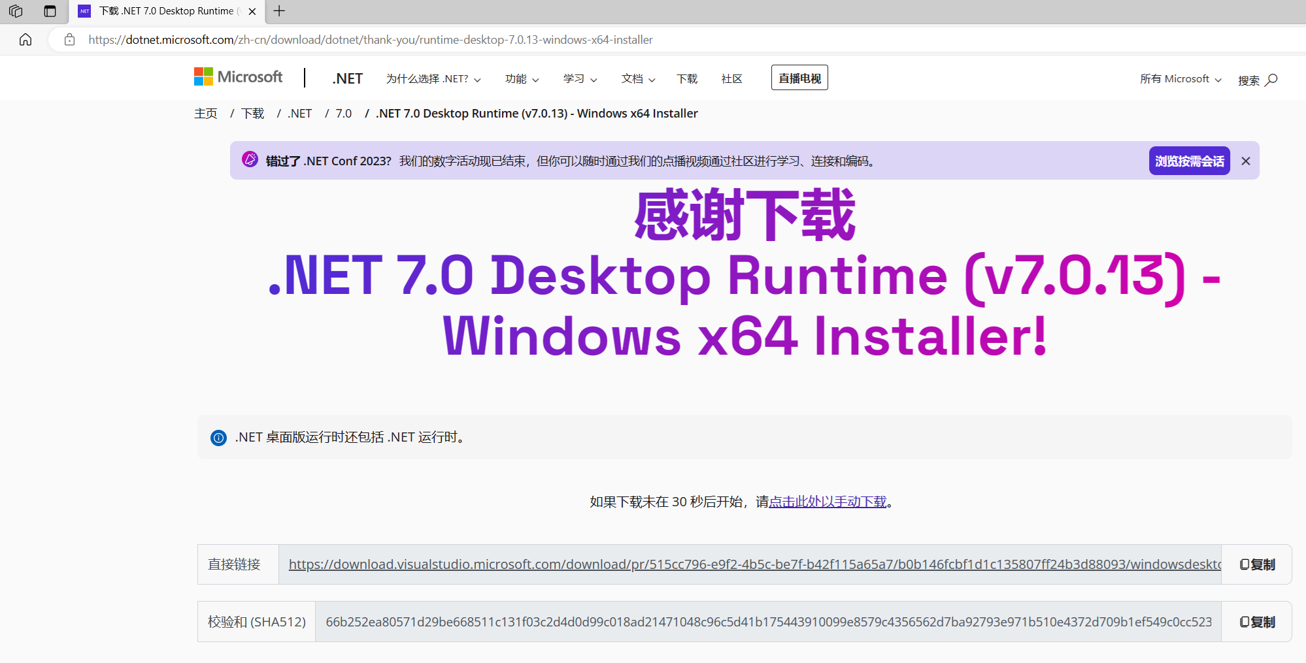The image size is (1306, 663).
Task: Open the Microsoft logo homepage
Action: (238, 77)
